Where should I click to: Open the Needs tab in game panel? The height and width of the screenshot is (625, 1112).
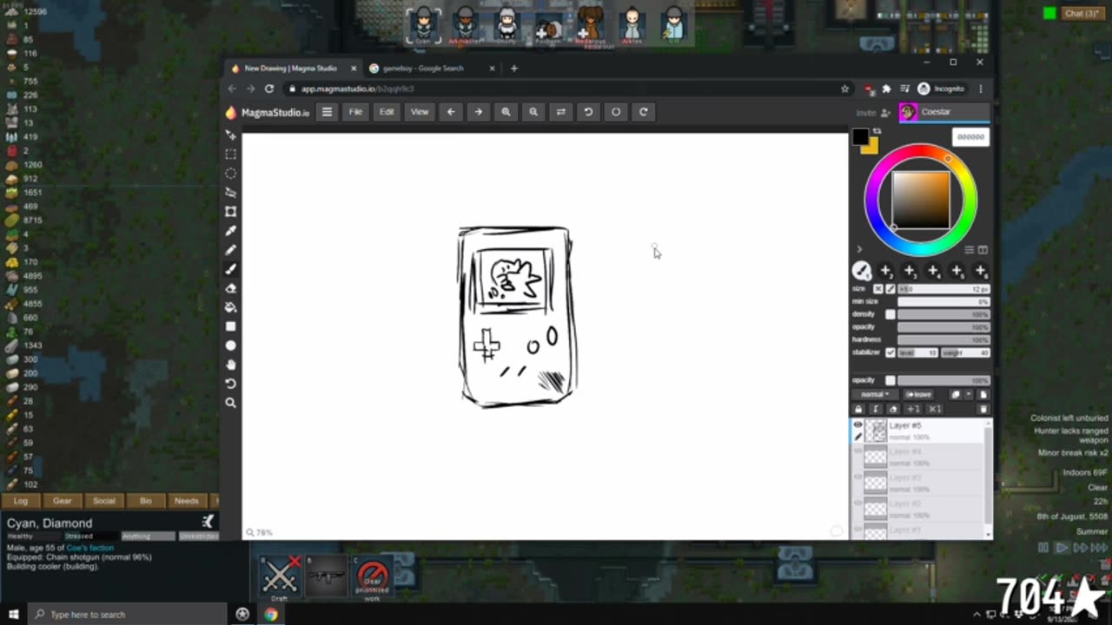[x=186, y=501]
